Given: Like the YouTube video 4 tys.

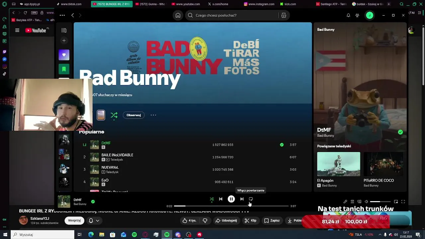Looking at the screenshot, I should pos(190,220).
